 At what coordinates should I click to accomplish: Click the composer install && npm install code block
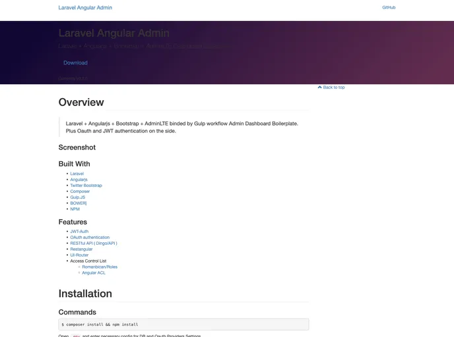click(183, 324)
